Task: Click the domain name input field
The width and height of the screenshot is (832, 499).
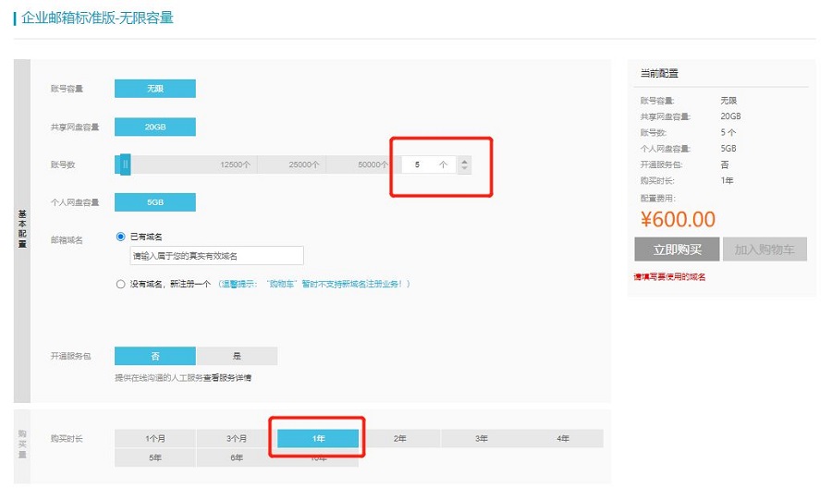Action: tap(216, 256)
